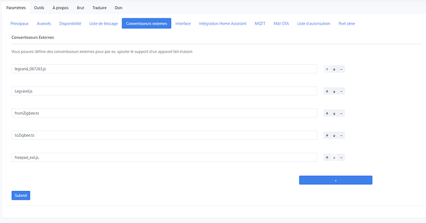Move Legrand.js converter down
This screenshot has width=426, height=223.
click(x=334, y=91)
